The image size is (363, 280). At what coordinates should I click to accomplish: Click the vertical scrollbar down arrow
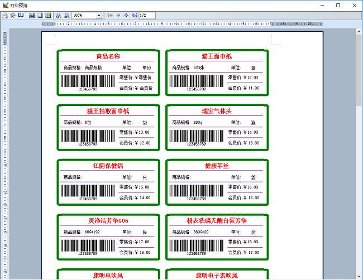pyautogui.click(x=359, y=276)
